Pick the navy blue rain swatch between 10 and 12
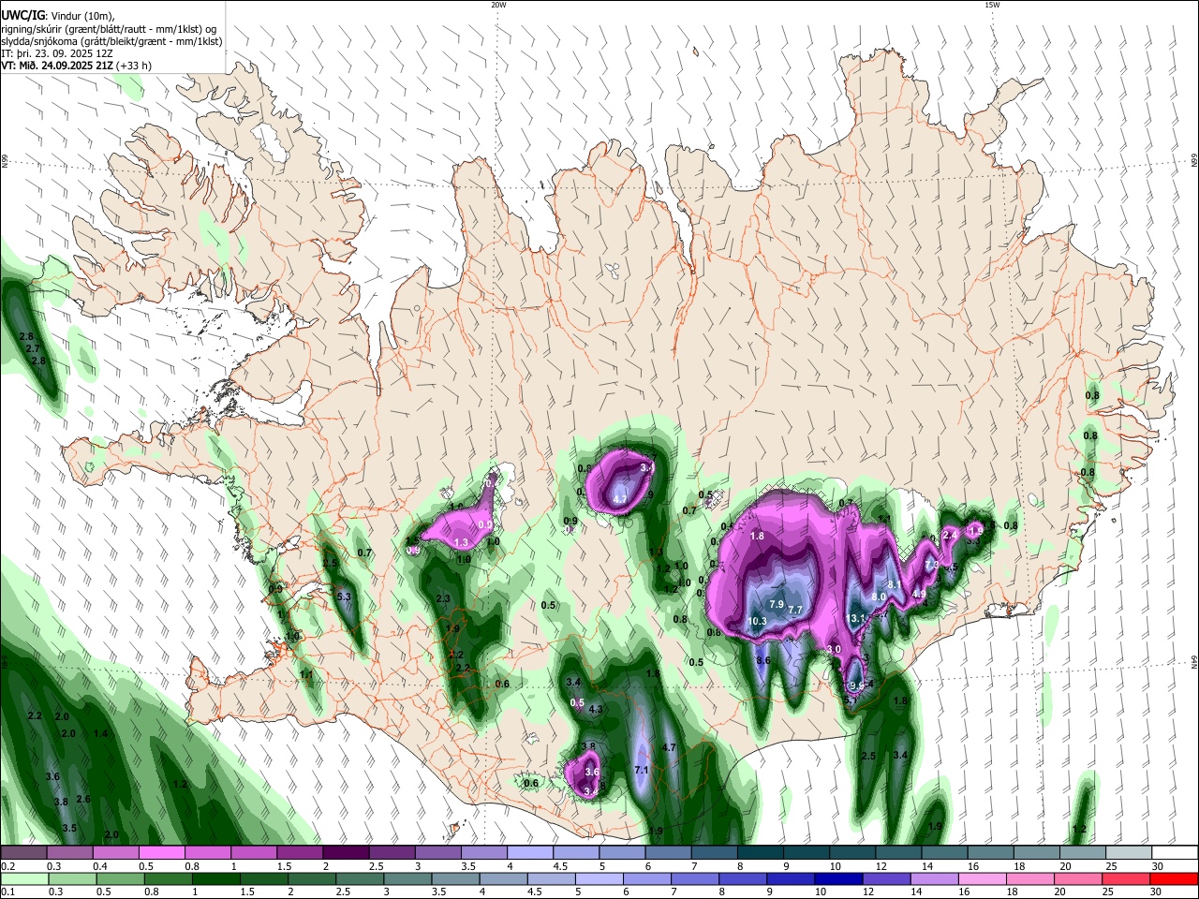 click(x=838, y=878)
